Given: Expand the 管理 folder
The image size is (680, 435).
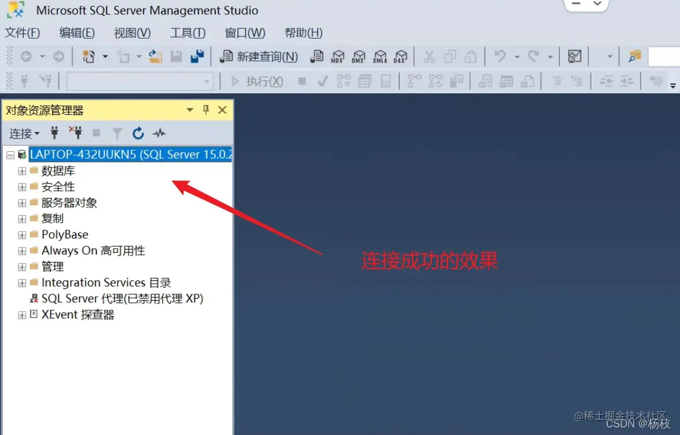Looking at the screenshot, I should (22, 267).
